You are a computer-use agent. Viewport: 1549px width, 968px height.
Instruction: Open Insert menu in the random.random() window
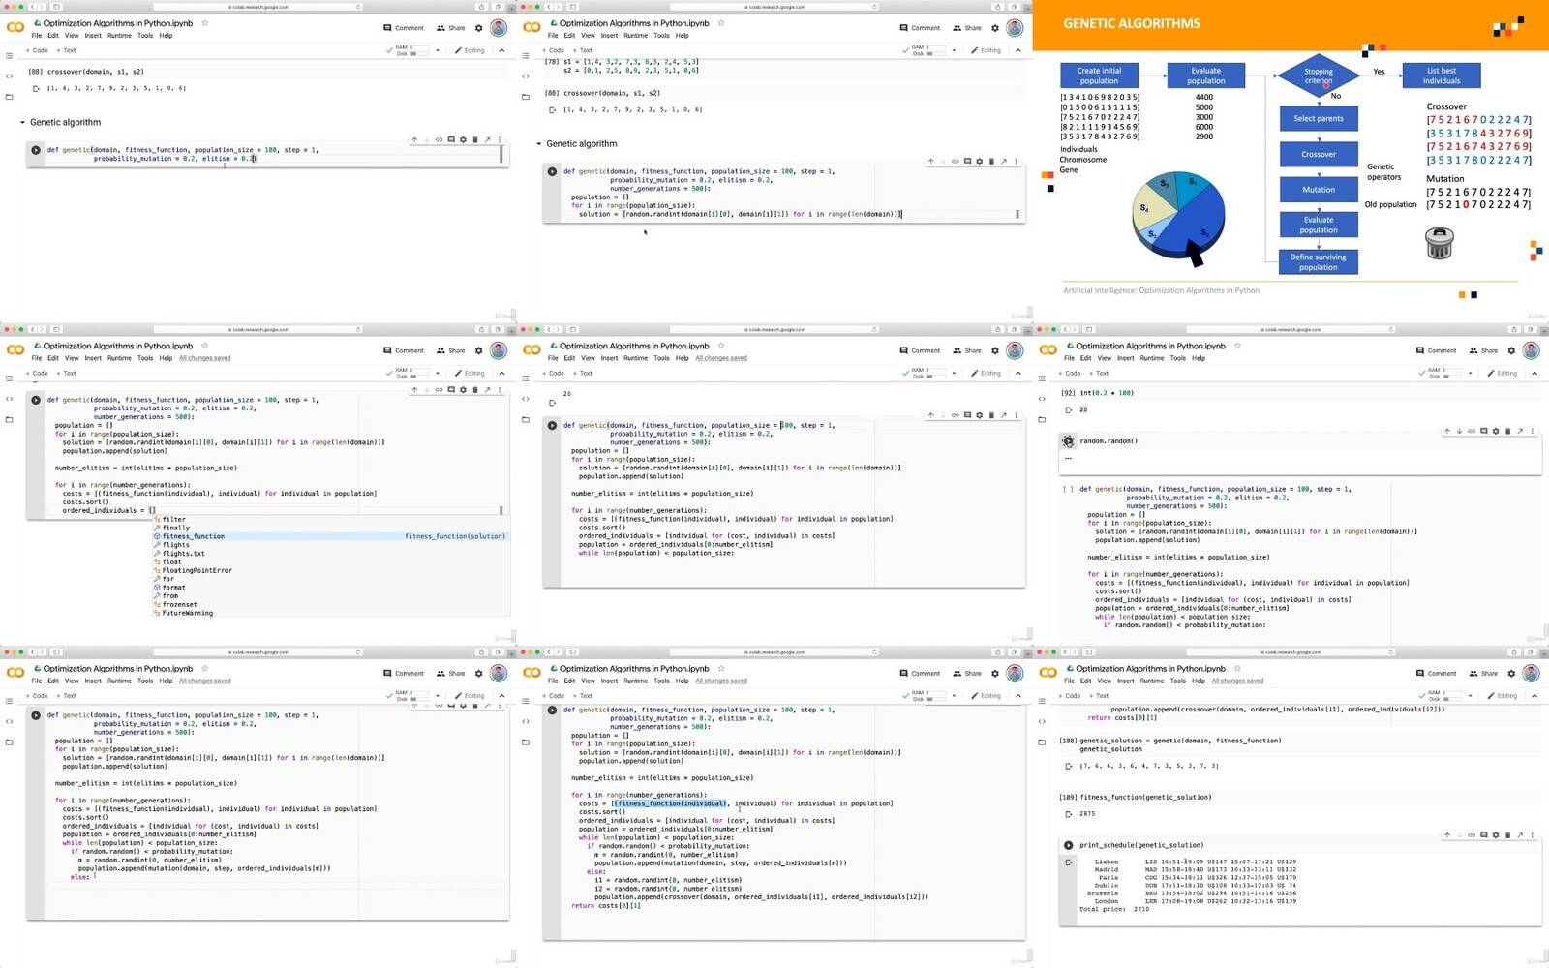1125,358
